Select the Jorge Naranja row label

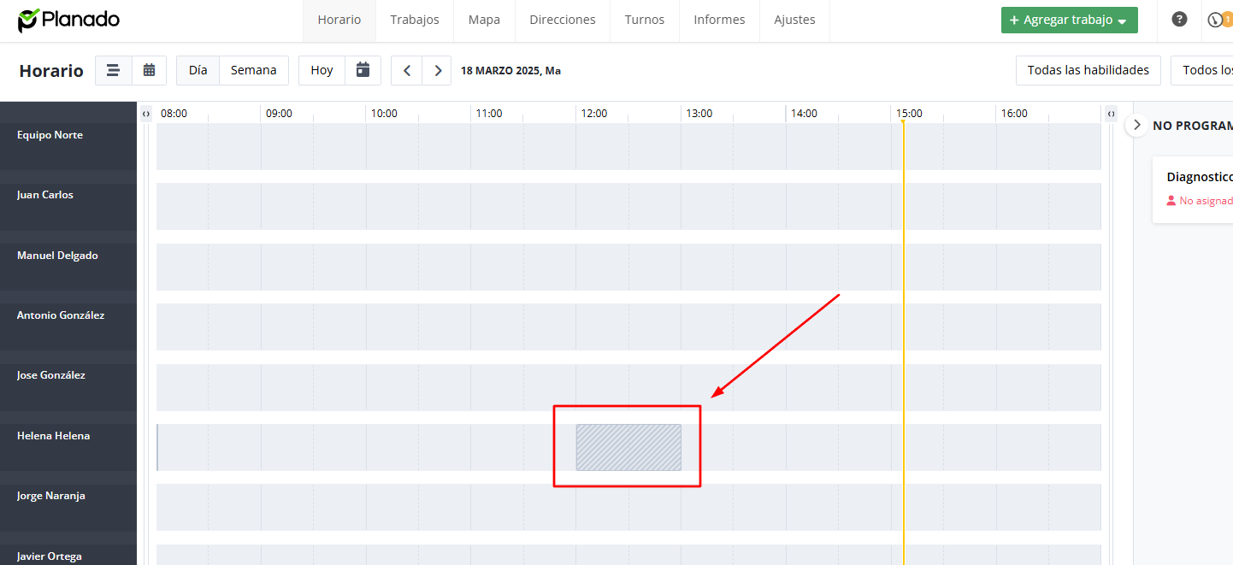(51, 496)
